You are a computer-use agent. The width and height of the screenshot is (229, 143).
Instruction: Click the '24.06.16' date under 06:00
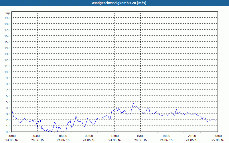63,140
